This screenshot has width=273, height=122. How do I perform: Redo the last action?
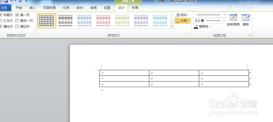20,1
